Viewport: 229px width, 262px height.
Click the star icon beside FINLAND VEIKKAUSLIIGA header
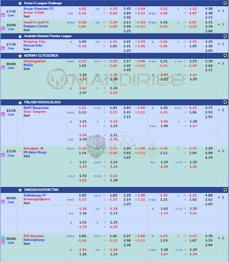20,102
